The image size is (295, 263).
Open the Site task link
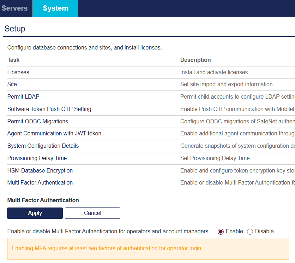pyautogui.click(x=12, y=84)
